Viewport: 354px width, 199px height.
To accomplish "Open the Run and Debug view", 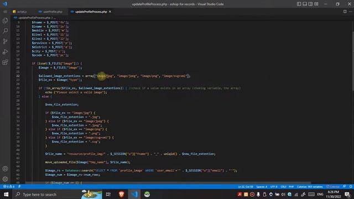I will pos(5,51).
